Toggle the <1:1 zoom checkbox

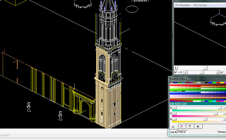click(x=176, y=72)
